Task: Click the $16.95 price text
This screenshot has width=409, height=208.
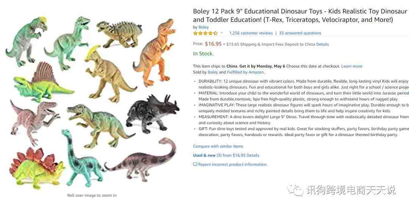Action: 213,44
